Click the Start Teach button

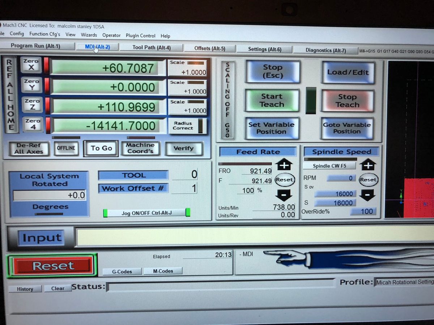tap(272, 100)
